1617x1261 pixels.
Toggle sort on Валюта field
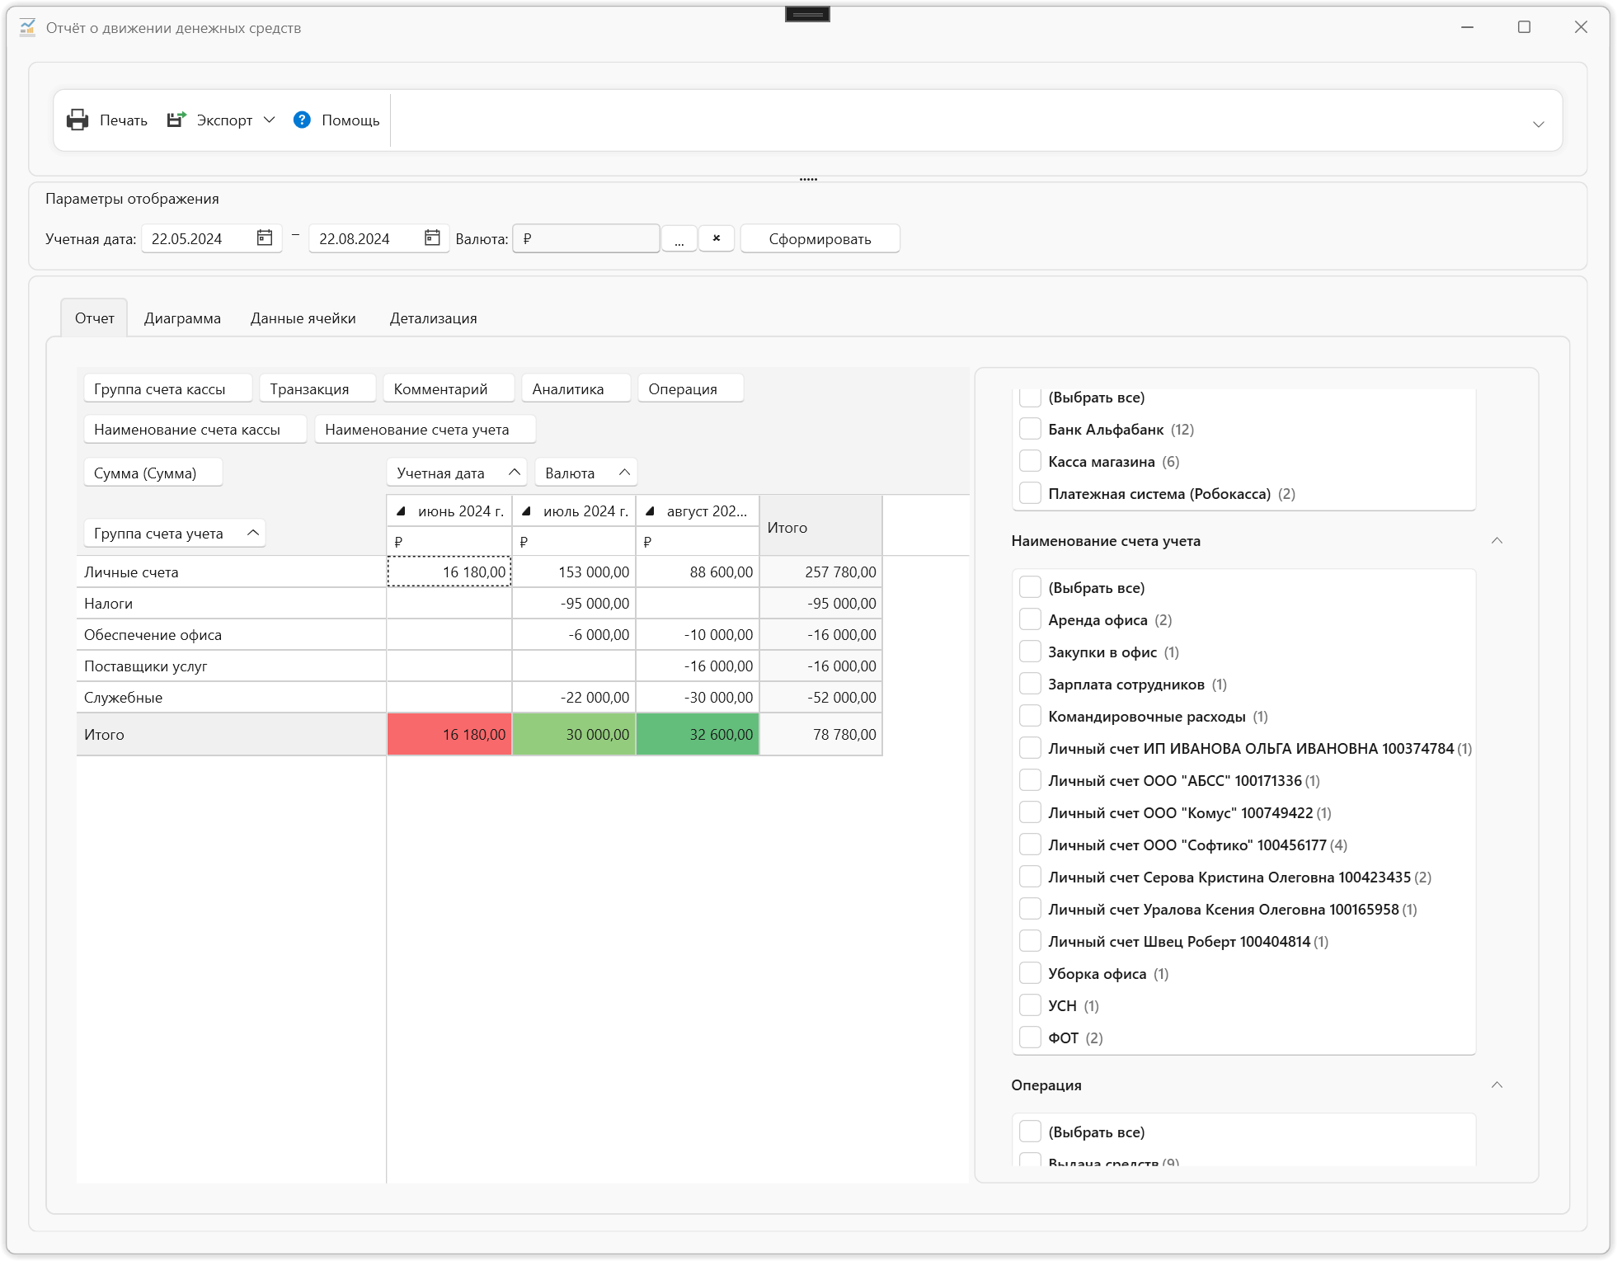point(624,473)
